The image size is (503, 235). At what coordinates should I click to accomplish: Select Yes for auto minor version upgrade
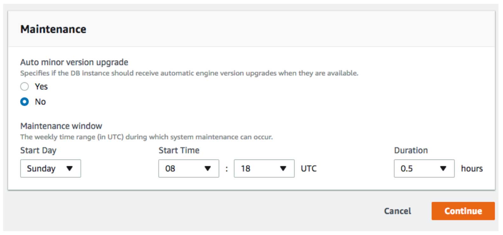tap(24, 86)
